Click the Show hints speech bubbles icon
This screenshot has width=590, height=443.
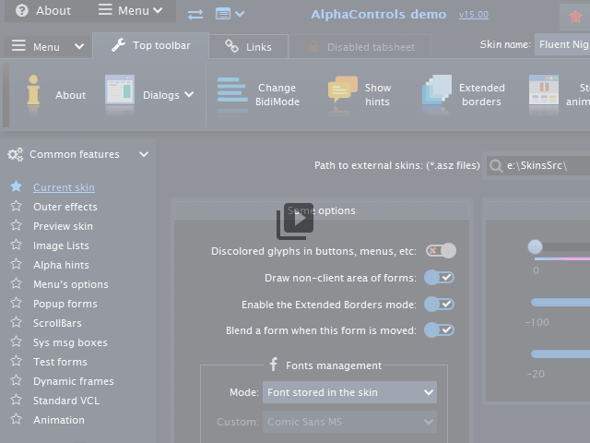coord(342,90)
